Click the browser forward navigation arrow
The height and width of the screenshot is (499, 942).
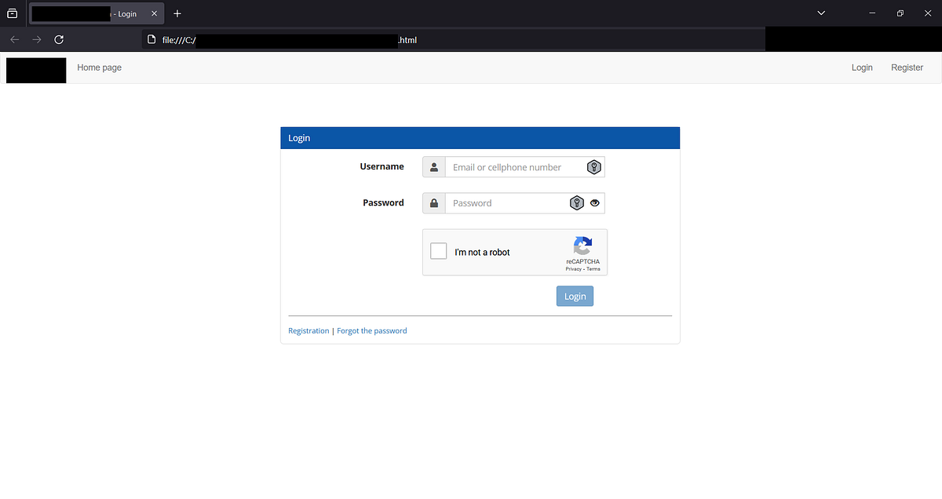[x=36, y=39]
